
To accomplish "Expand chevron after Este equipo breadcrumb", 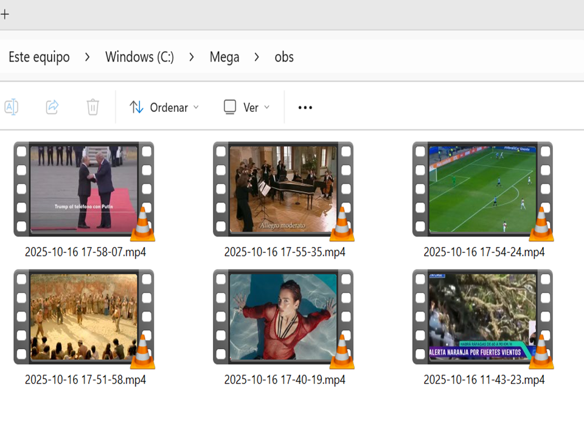I will click(88, 57).
